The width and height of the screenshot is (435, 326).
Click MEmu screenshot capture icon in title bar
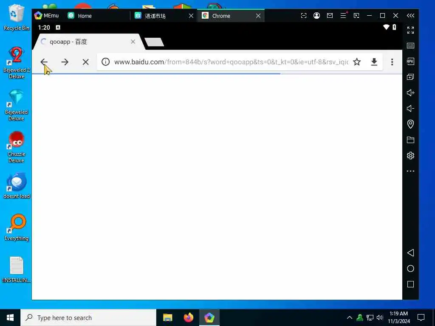tap(304, 16)
